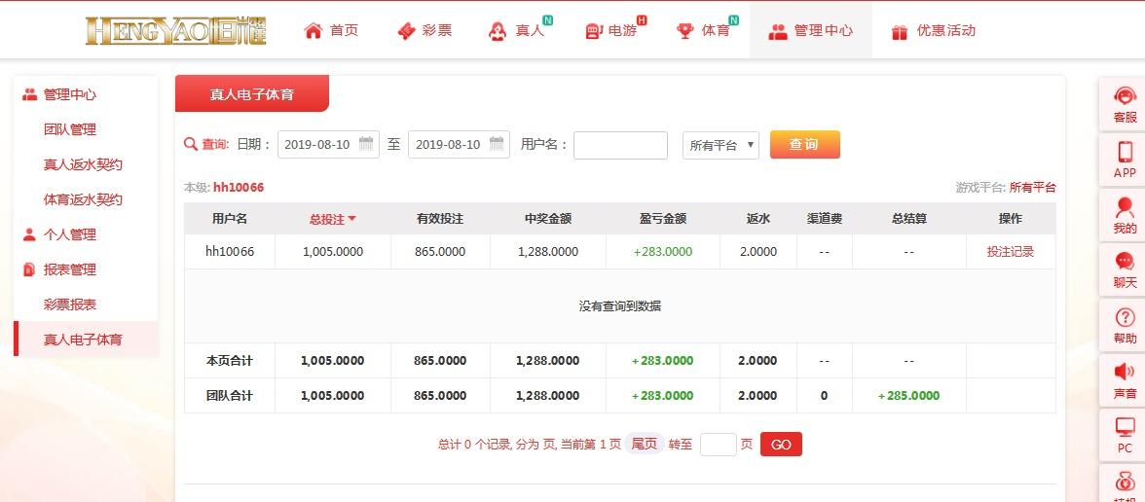Open 彩票 lottery menu
Viewport: 1145px width, 502px height.
pos(436,31)
